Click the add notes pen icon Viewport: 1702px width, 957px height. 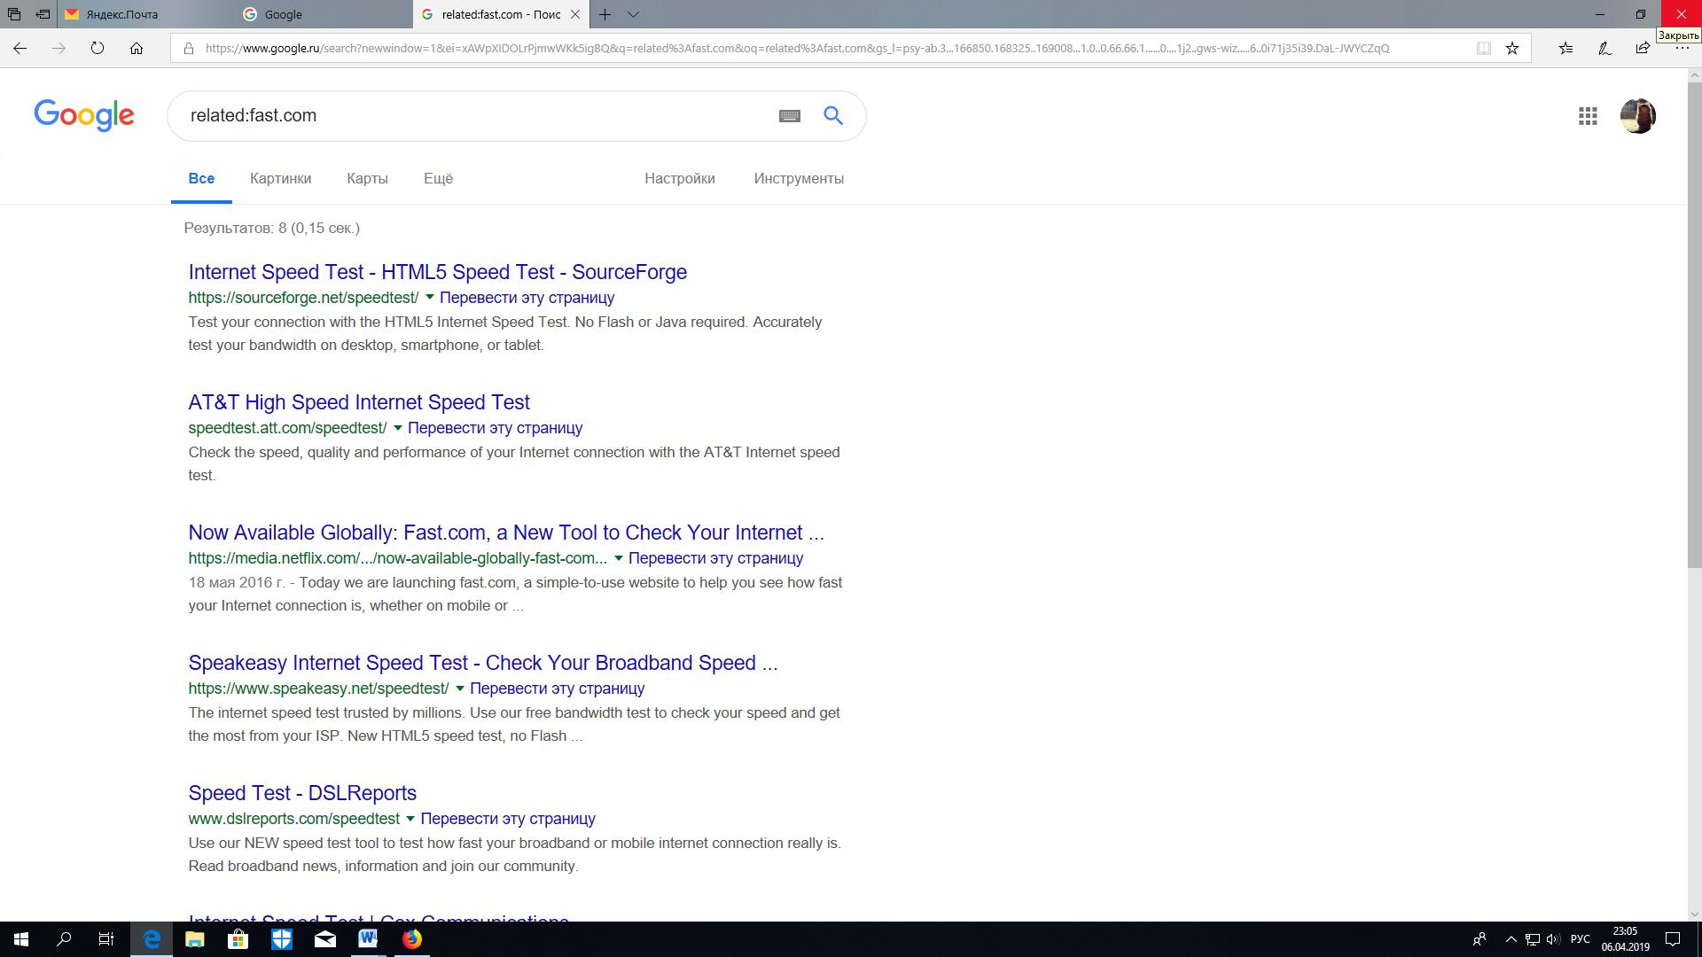(x=1604, y=49)
